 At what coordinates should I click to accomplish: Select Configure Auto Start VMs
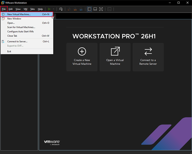click(x=27, y=32)
